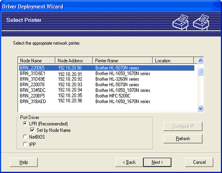The height and width of the screenshot is (173, 222).
Task: Select the Brother MFC-5200C printer row
Action: click(x=106, y=96)
